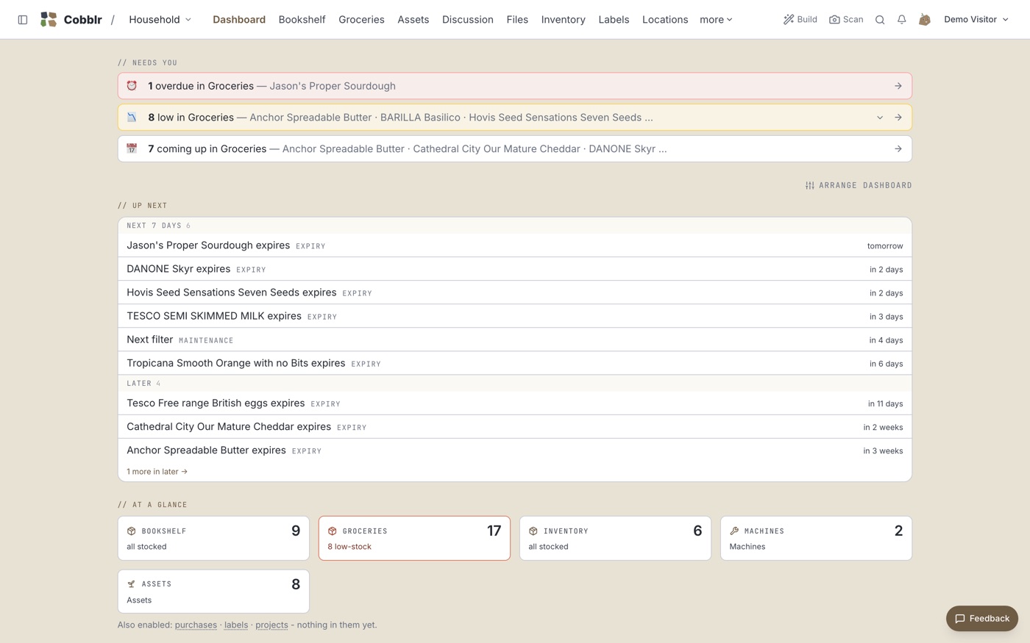Open the Bookshelf tab
The image size is (1030, 643).
tap(302, 20)
